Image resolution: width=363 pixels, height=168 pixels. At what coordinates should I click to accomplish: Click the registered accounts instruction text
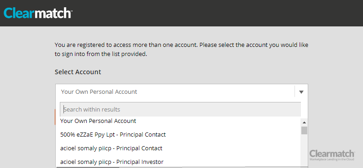pyautogui.click(x=181, y=50)
